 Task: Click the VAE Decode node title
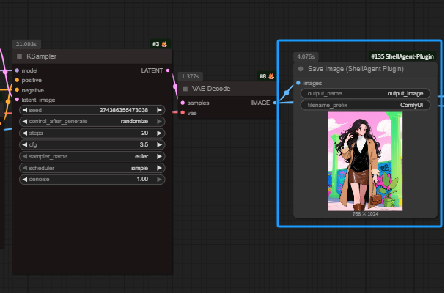pos(211,89)
